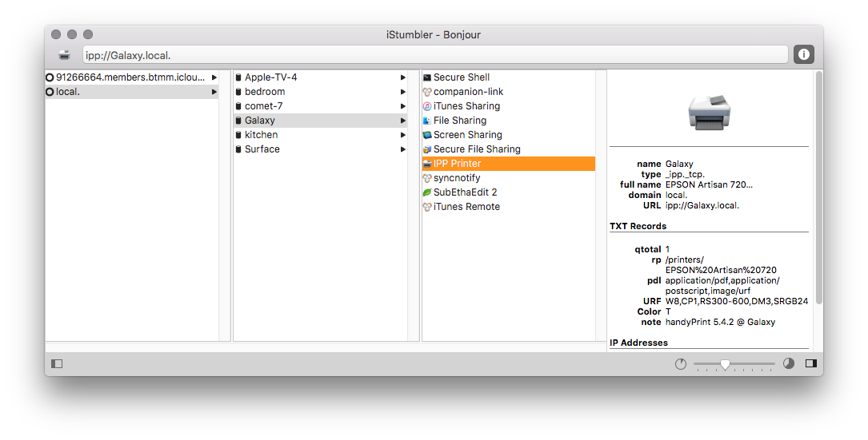Click the iTunes Sharing music icon
The image size is (868, 440).
427,106
